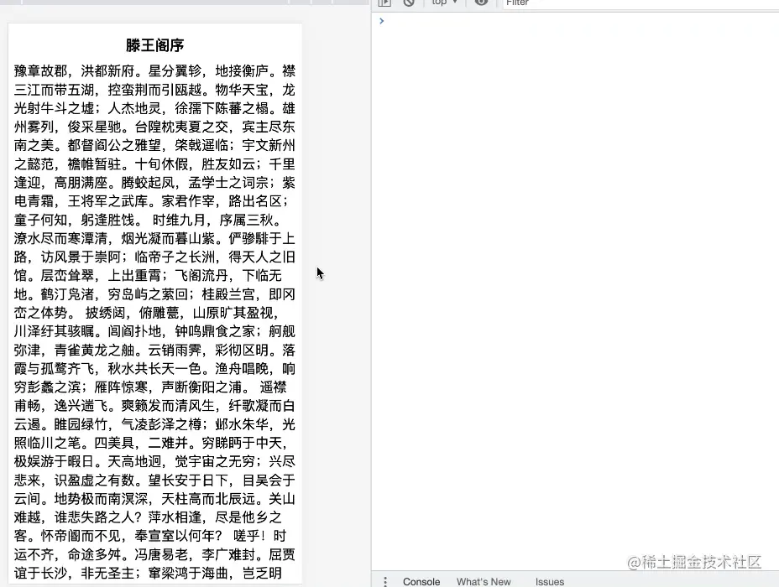The image size is (779, 587).
Task: Switch to the Issues tab
Action: point(549,581)
